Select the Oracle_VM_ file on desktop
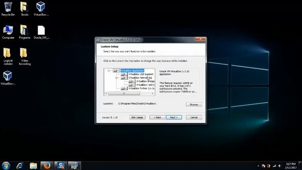302x170 pixels. click(41, 32)
